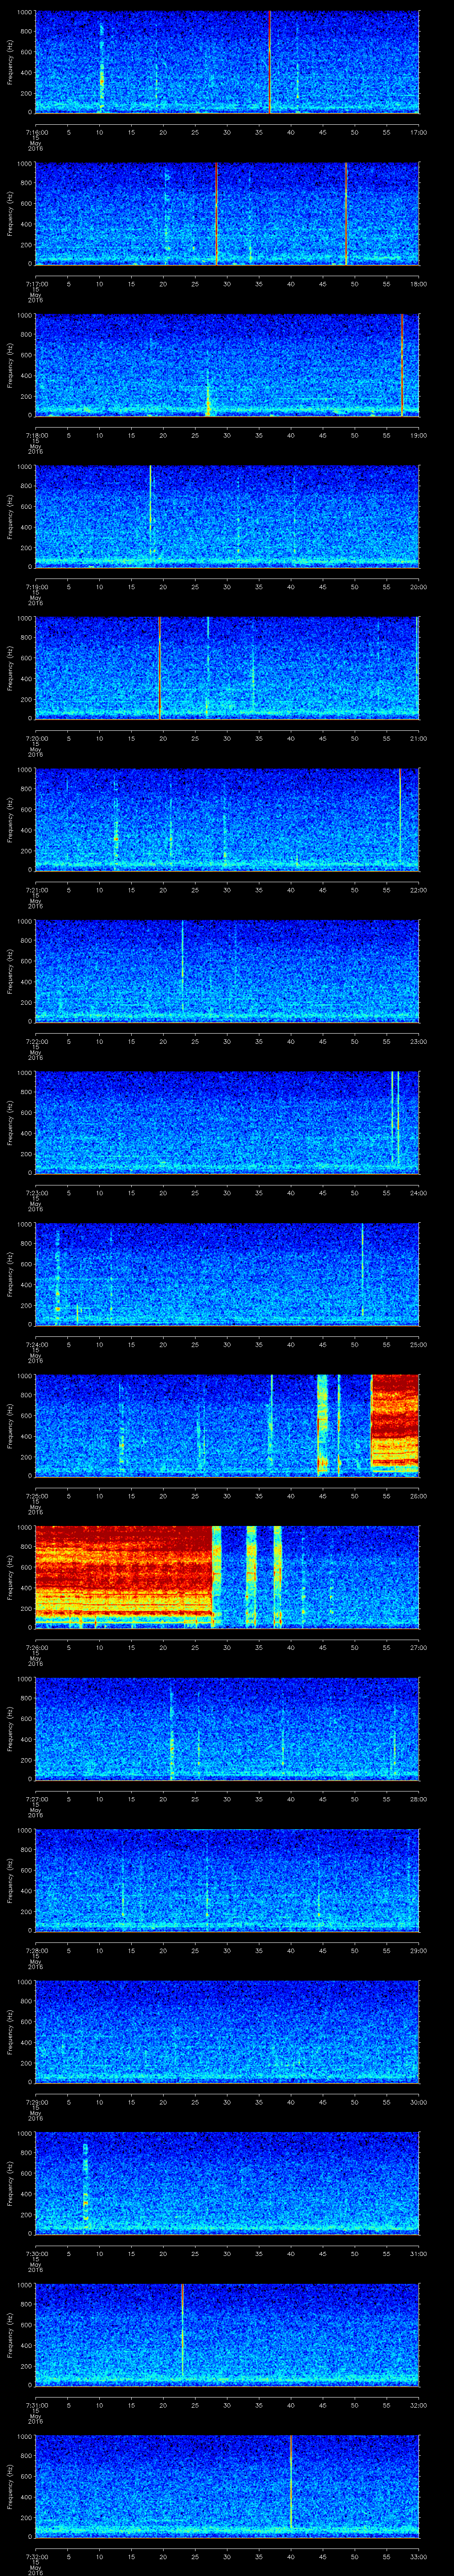Select the spectrogram starting at 7:30:00

click(227, 2183)
